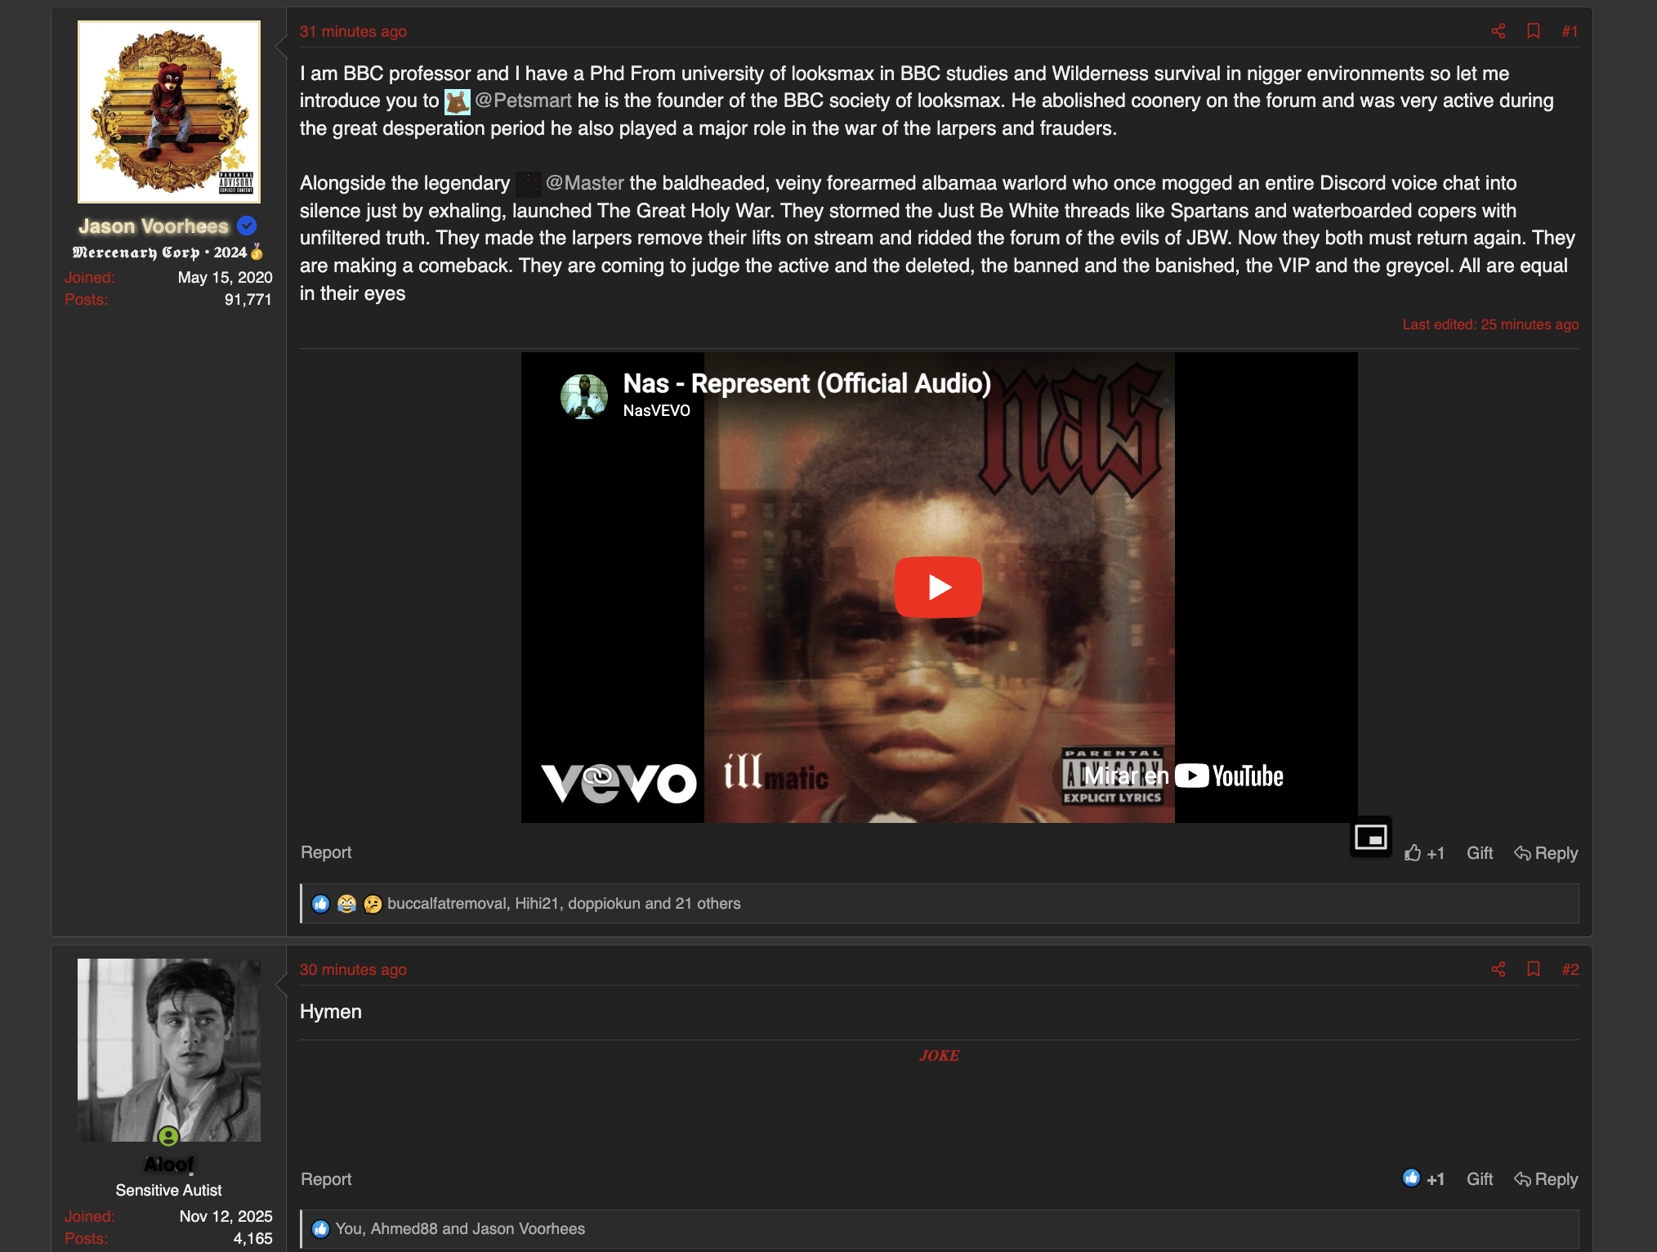Click the NasVEVO channel avatar

(583, 396)
